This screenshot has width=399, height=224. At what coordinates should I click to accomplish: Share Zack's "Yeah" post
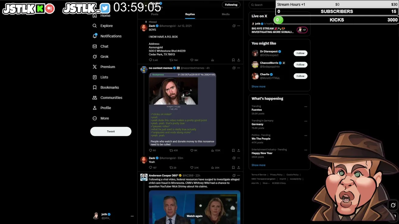pyautogui.click(x=238, y=167)
